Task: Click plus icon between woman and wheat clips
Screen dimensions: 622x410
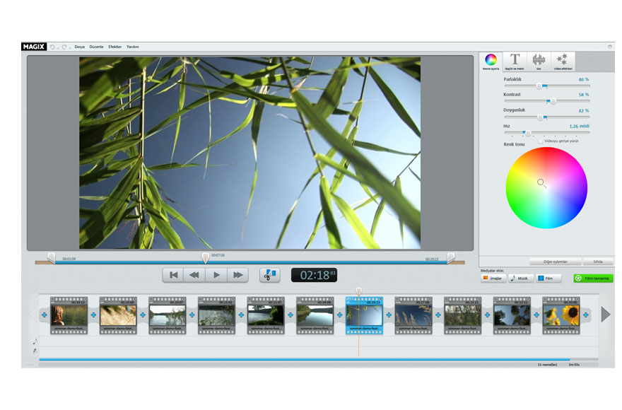Action: pyautogui.click(x=93, y=315)
